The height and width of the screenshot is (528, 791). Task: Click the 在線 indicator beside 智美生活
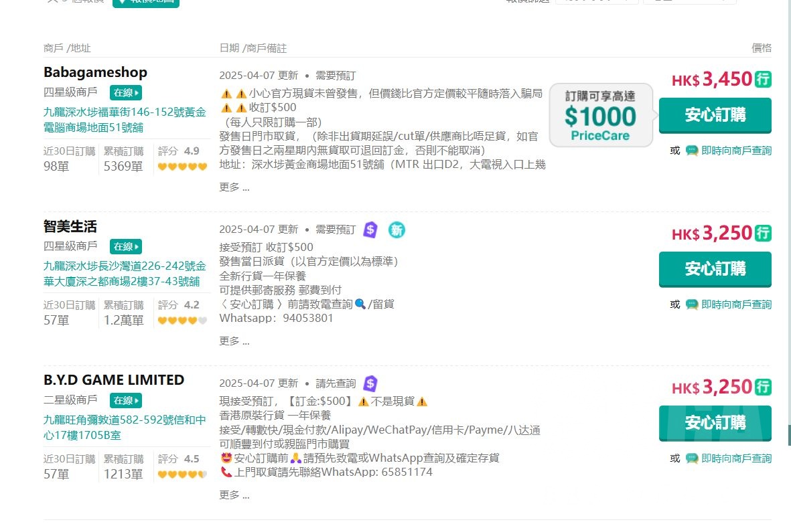click(125, 246)
